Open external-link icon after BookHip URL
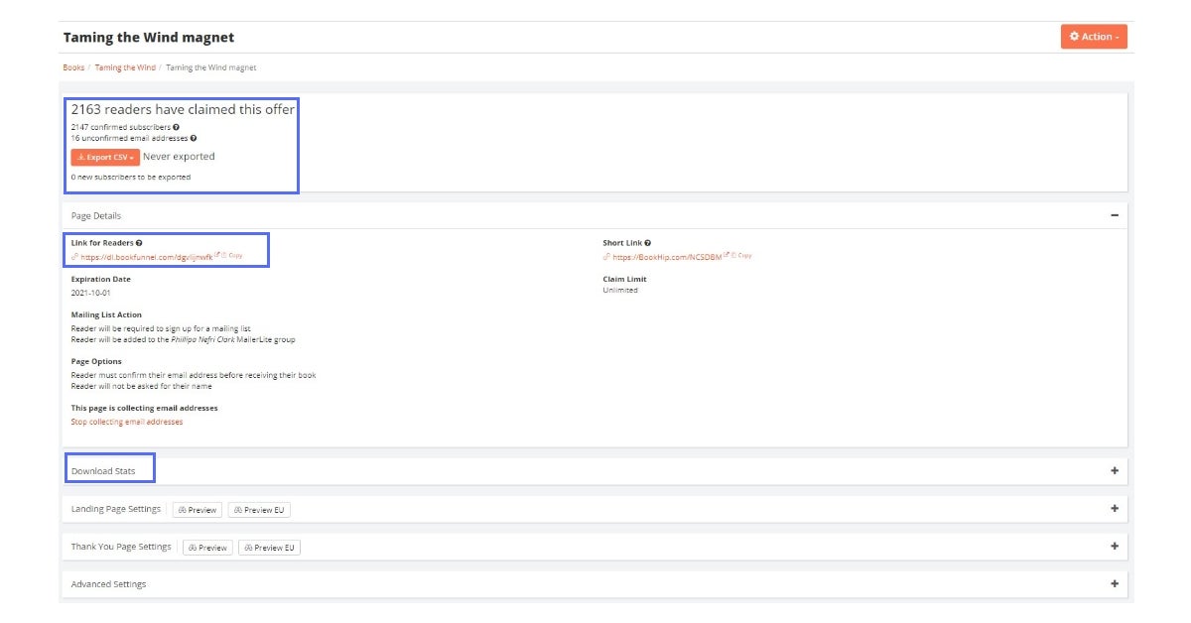This screenshot has width=1191, height=623. click(x=726, y=255)
